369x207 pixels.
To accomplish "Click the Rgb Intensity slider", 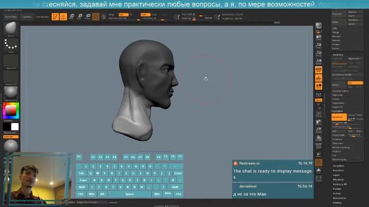I will tap(124, 18).
